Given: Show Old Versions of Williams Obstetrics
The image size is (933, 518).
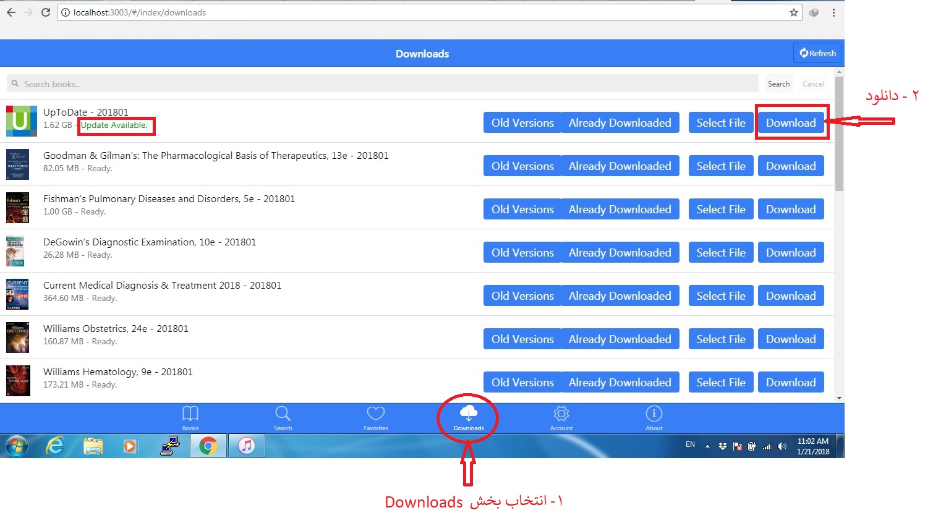Looking at the screenshot, I should [522, 339].
